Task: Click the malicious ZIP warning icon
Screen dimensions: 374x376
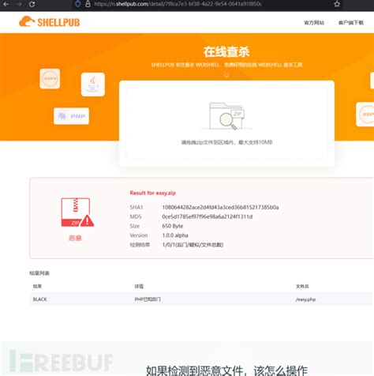Action: (x=77, y=212)
